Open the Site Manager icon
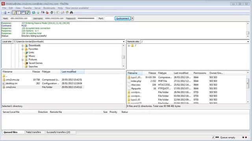Screen dimensions: 252x141 (x=5, y=13)
